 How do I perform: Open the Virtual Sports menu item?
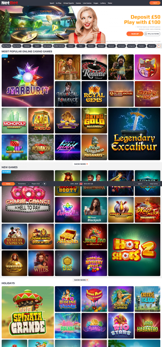coord(69,3)
